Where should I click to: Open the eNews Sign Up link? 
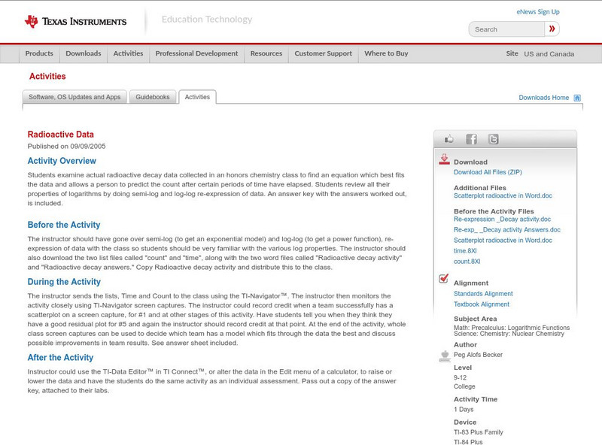538,12
